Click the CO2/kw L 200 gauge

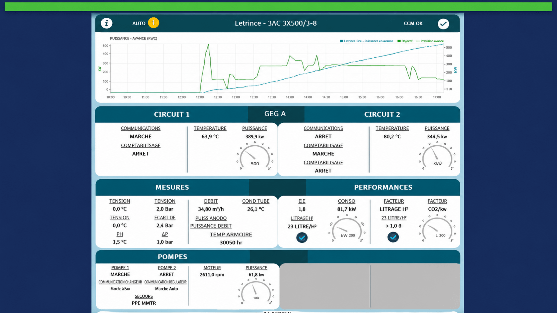click(437, 229)
